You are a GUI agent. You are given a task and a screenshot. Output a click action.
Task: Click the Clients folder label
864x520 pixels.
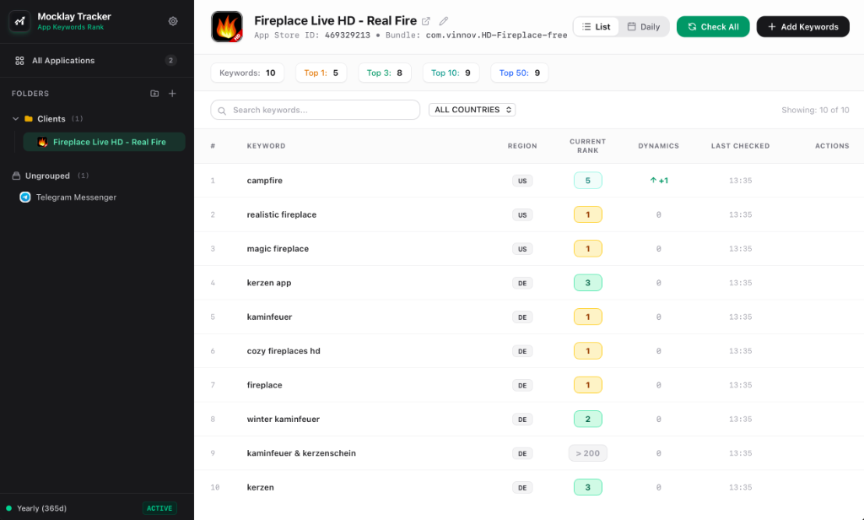click(x=51, y=118)
